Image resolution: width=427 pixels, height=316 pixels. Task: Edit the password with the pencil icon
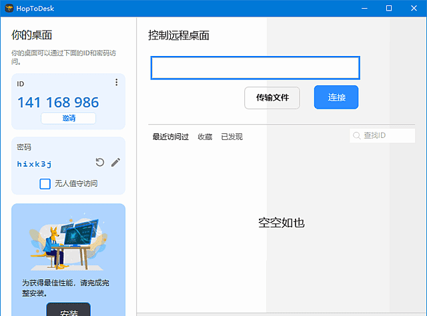click(x=115, y=162)
